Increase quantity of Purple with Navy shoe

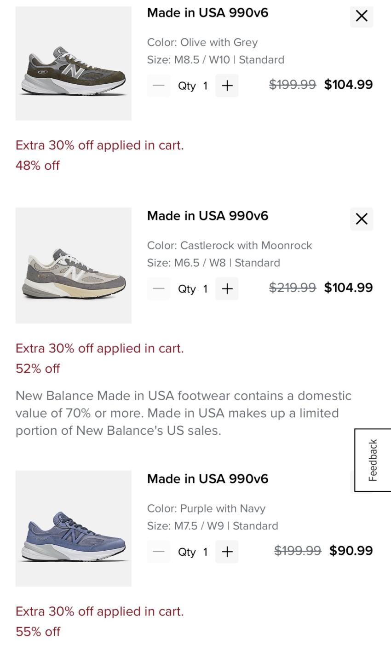coord(227,552)
